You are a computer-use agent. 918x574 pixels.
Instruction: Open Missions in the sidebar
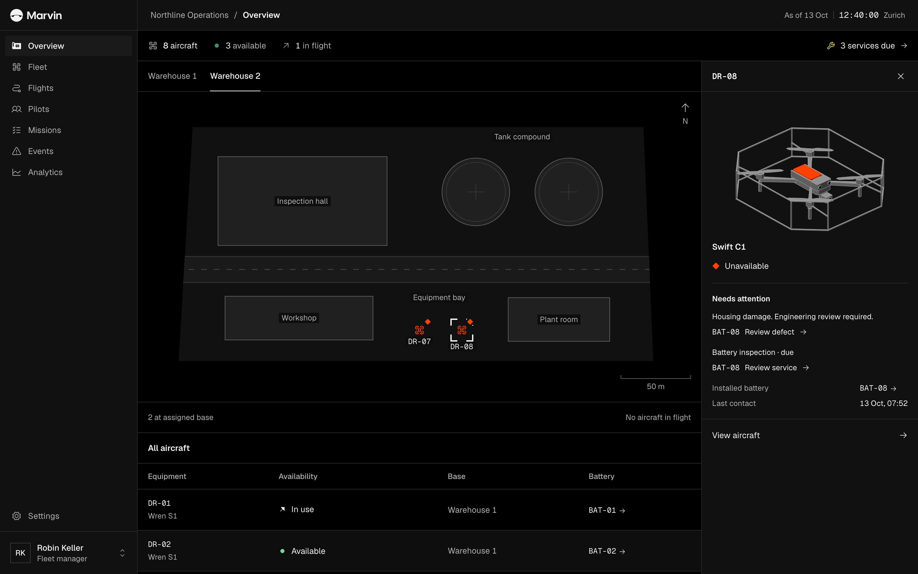click(x=68, y=130)
